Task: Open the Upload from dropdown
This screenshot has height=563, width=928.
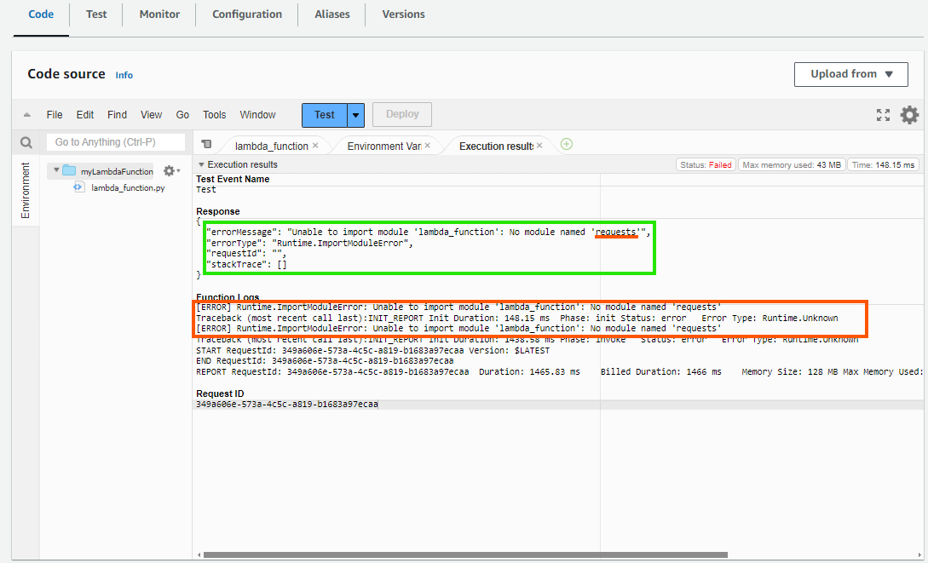Action: [x=852, y=74]
